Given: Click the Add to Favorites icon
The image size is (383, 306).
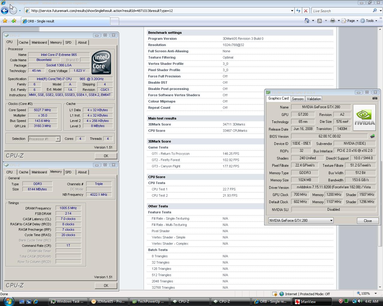Looking at the screenshot, I should 14,21.
